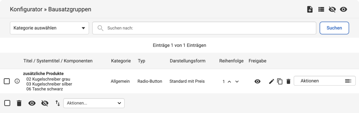Click component 02 Kugelschreiber grau
This screenshot has width=359, height=113.
click(x=48, y=79)
